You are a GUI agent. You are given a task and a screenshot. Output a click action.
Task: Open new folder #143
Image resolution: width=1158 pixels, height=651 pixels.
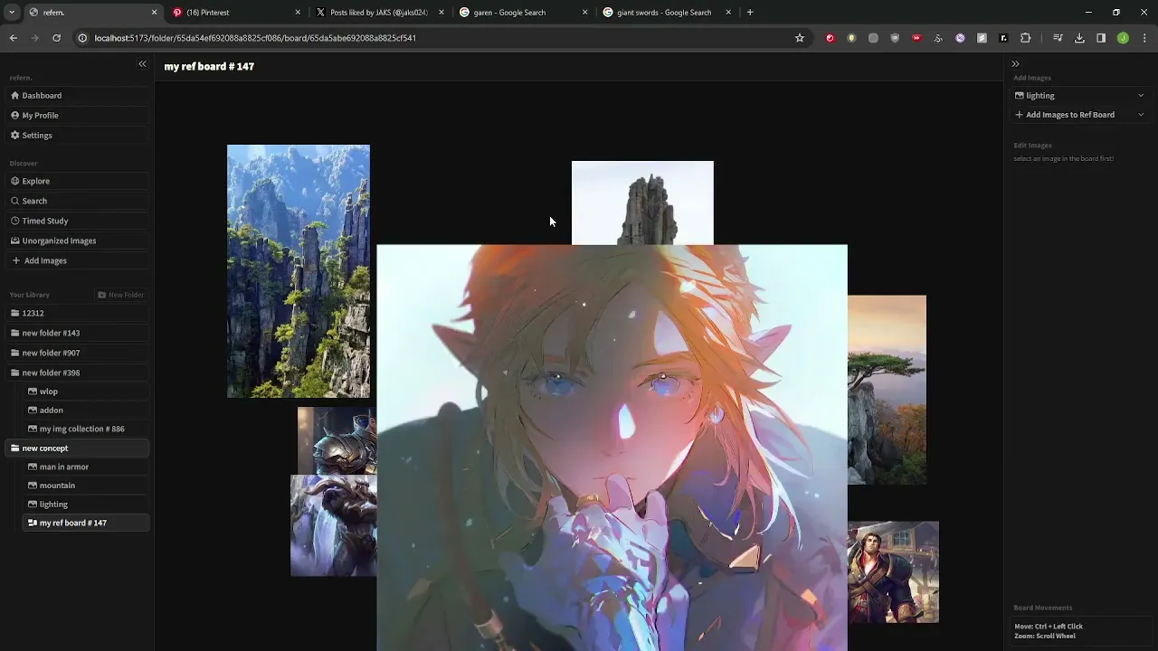click(x=77, y=333)
